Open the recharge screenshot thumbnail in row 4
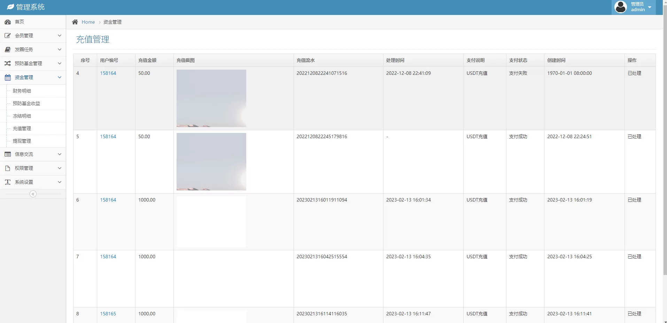This screenshot has height=323, width=667. (211, 98)
